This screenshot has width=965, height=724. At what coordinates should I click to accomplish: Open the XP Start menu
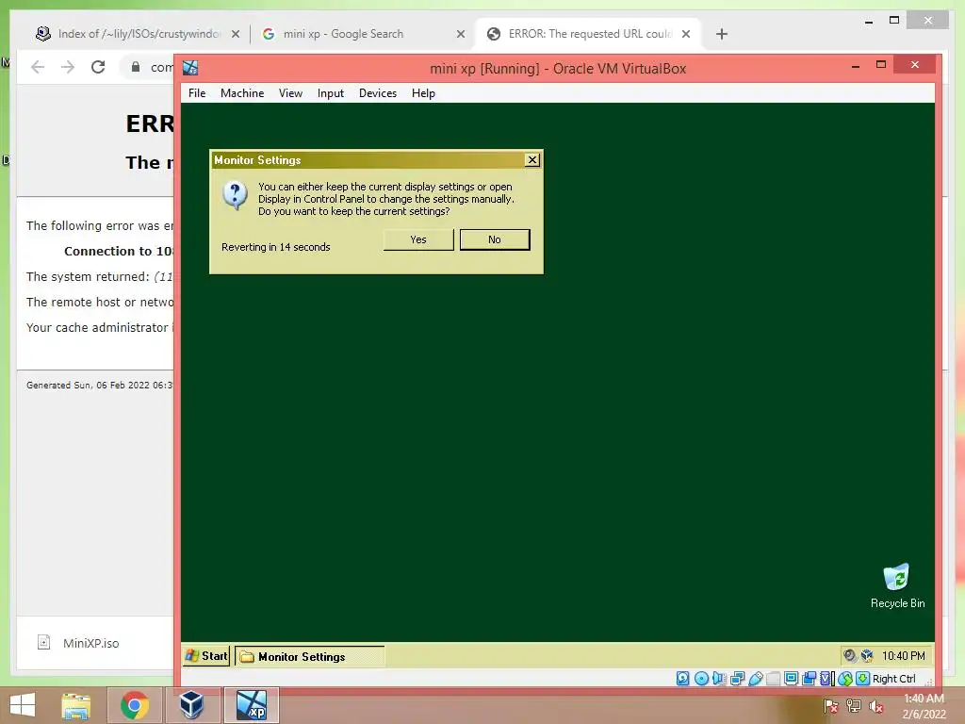[206, 656]
